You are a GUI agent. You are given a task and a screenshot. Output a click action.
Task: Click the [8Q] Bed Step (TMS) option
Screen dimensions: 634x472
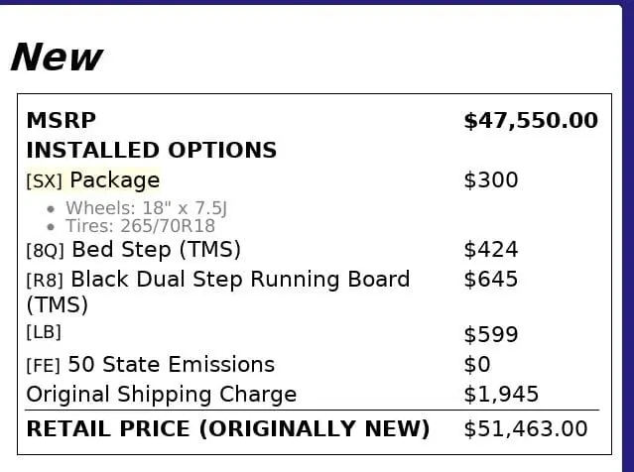[x=133, y=250]
